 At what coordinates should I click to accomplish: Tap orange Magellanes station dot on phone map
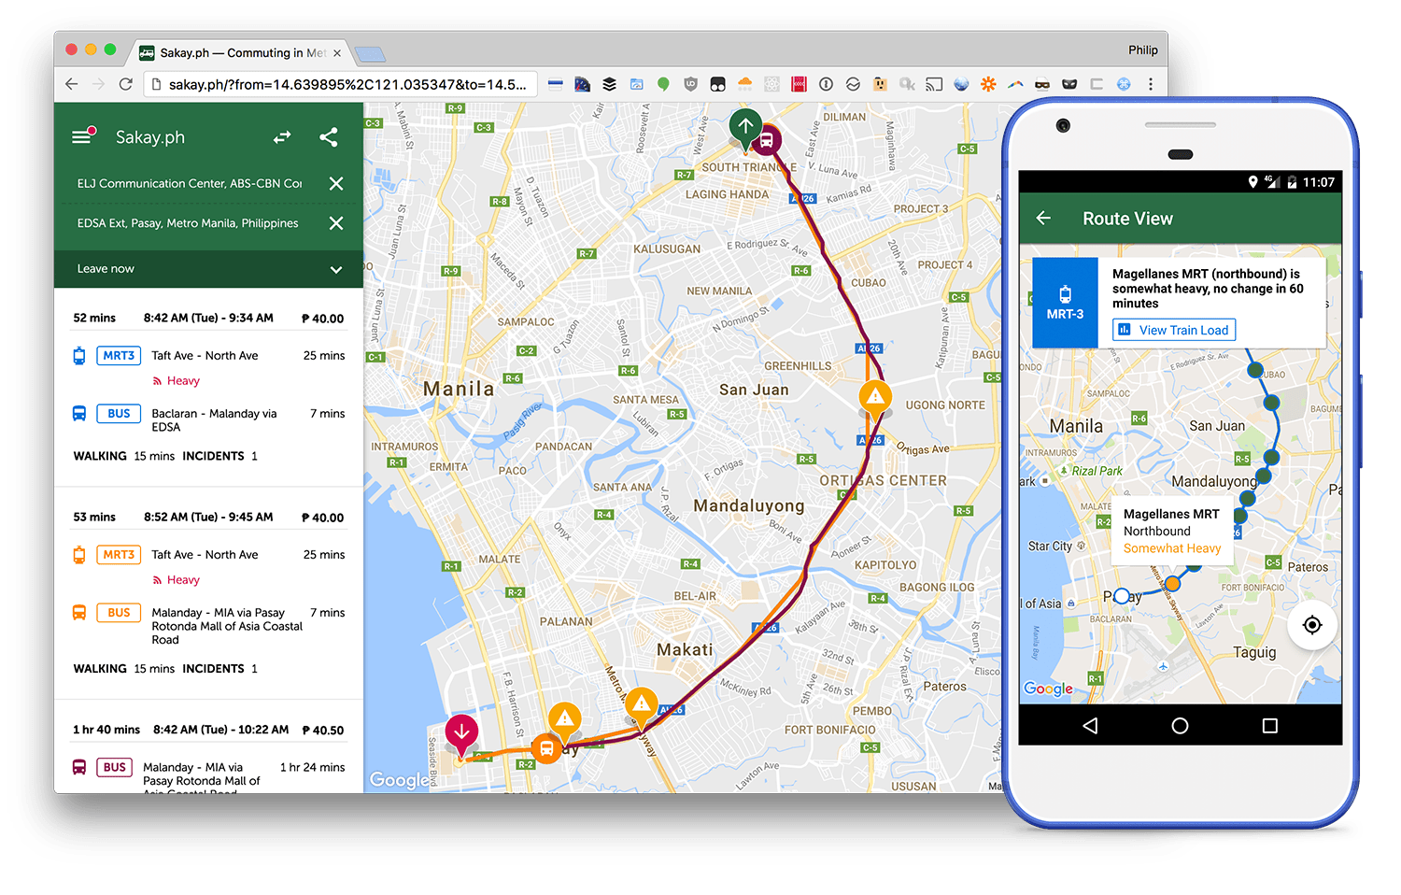pyautogui.click(x=1172, y=583)
